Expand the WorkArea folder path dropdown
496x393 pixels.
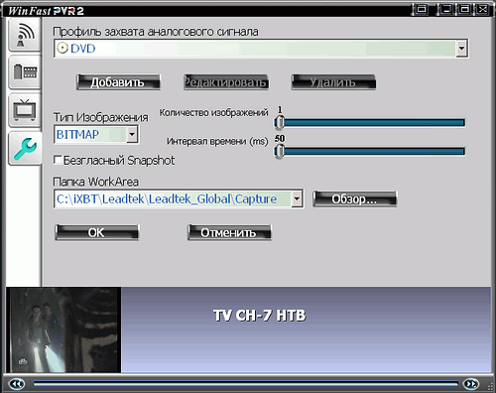pyautogui.click(x=297, y=198)
